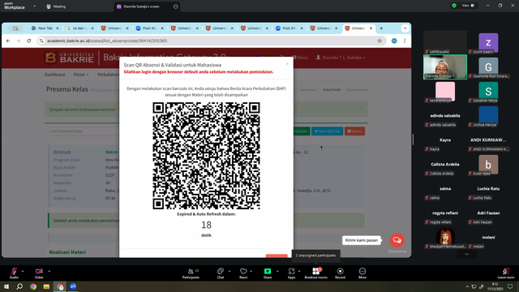Start recording with Record button
Viewport: 519px width, 292px height.
coord(340,273)
